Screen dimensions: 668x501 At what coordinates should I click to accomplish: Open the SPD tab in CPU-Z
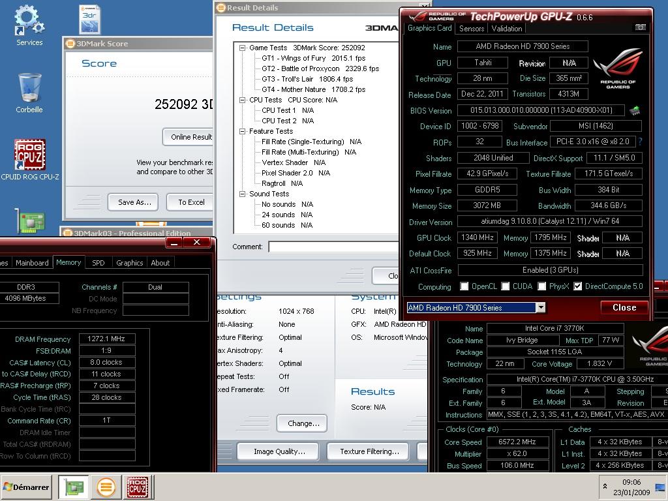99,263
